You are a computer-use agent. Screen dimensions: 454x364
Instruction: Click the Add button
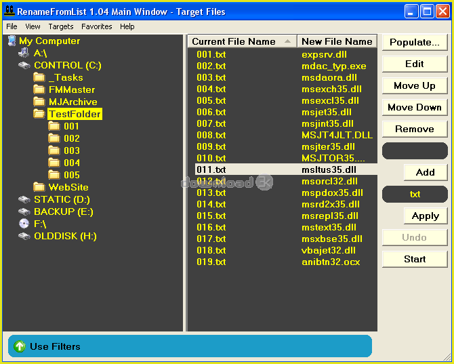click(x=426, y=173)
